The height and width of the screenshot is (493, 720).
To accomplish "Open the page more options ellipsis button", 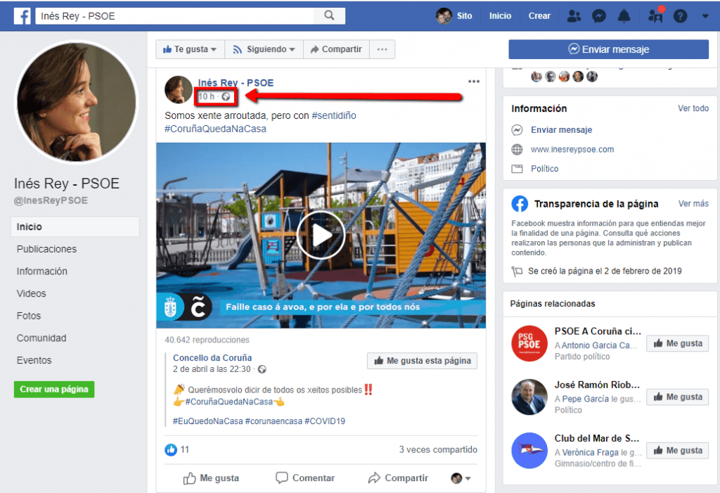I will click(382, 49).
